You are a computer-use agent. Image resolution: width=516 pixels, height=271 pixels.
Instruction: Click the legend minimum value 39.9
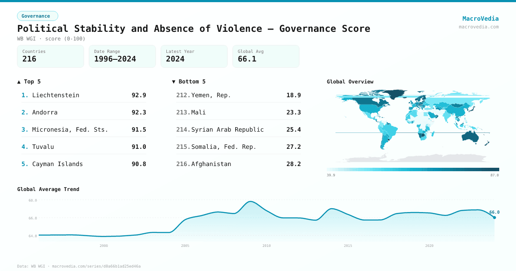coord(331,175)
